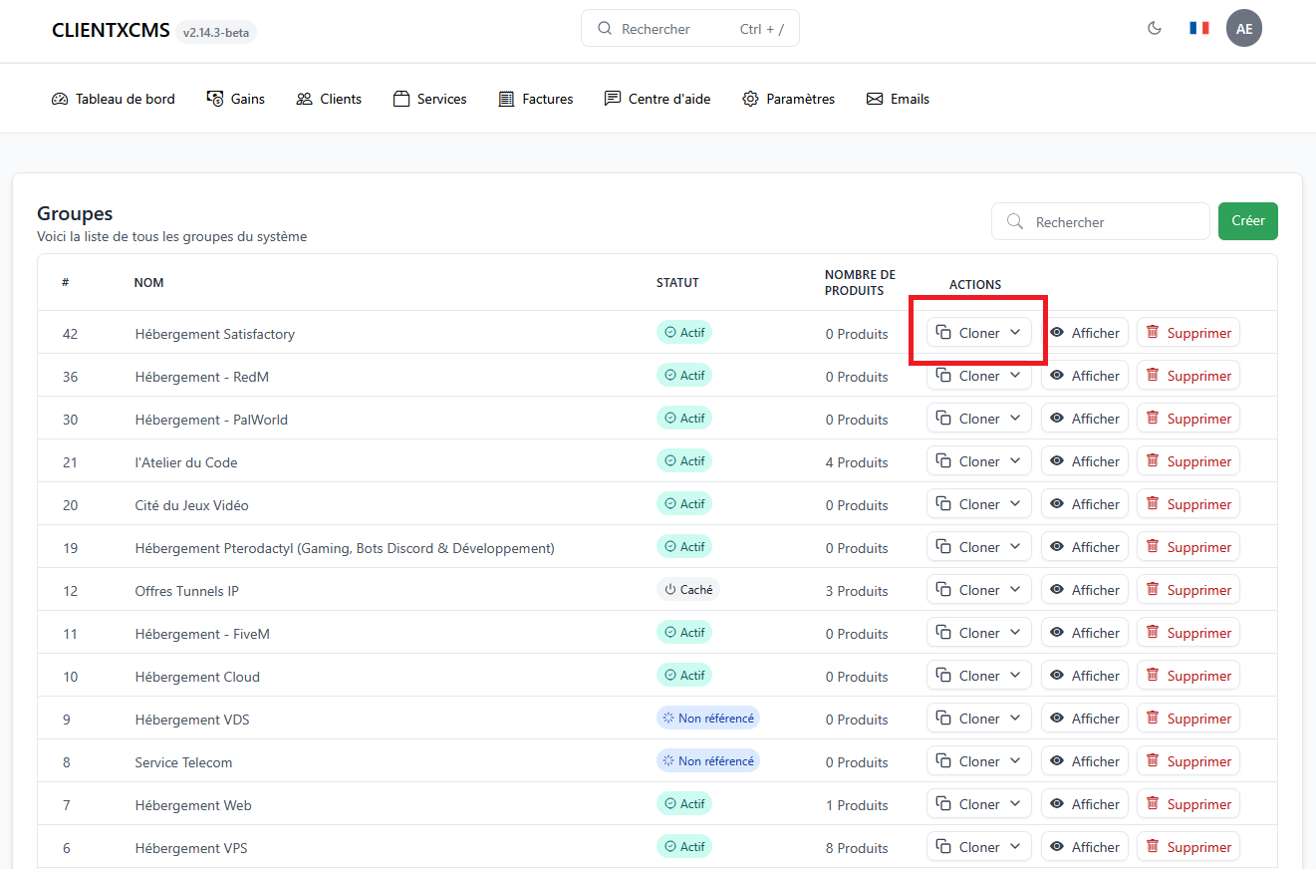Click the Emails envelope icon
Image resolution: width=1316 pixels, height=869 pixels.
click(875, 99)
